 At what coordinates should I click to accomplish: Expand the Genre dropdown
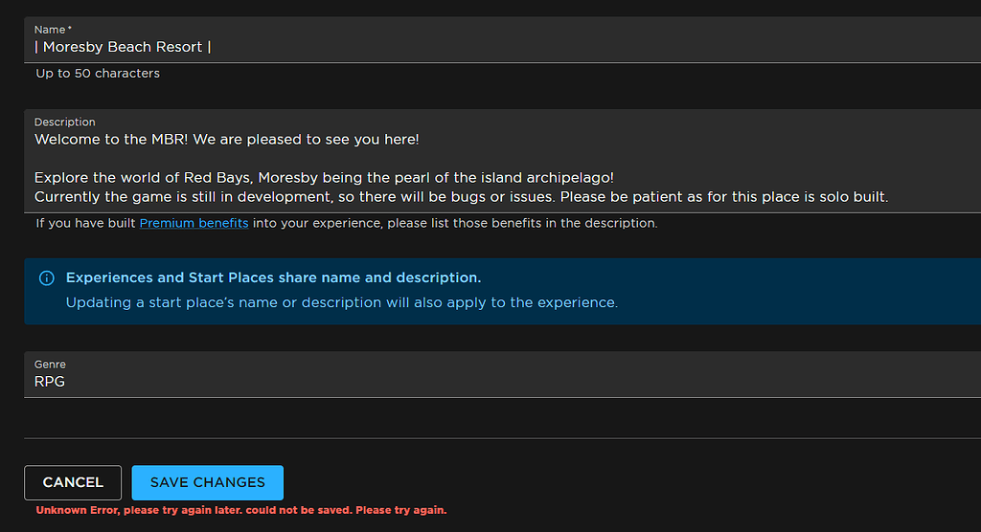502,374
